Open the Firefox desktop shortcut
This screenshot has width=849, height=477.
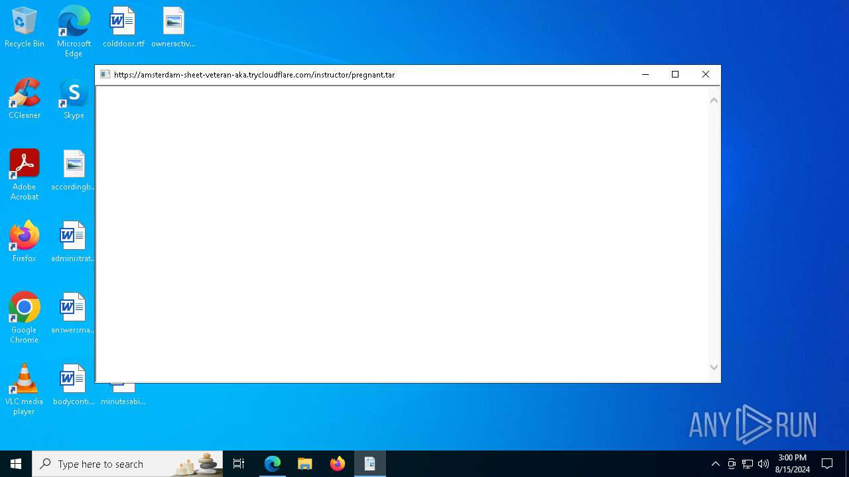25,242
